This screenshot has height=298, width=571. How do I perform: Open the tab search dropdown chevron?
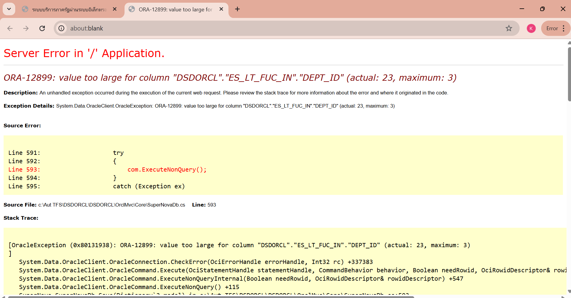click(9, 9)
